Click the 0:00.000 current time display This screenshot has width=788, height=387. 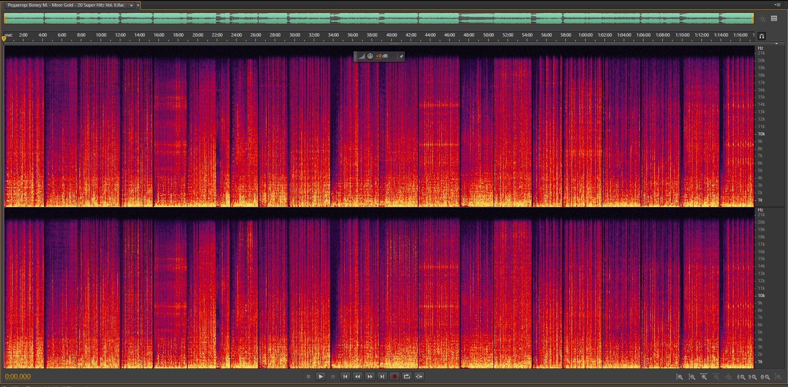tap(18, 376)
